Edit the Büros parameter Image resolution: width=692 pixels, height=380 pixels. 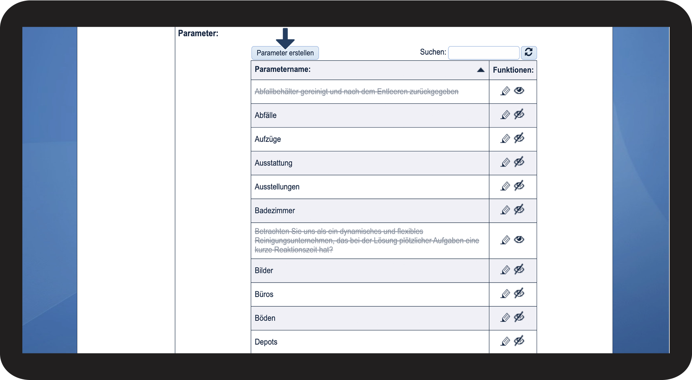click(505, 294)
